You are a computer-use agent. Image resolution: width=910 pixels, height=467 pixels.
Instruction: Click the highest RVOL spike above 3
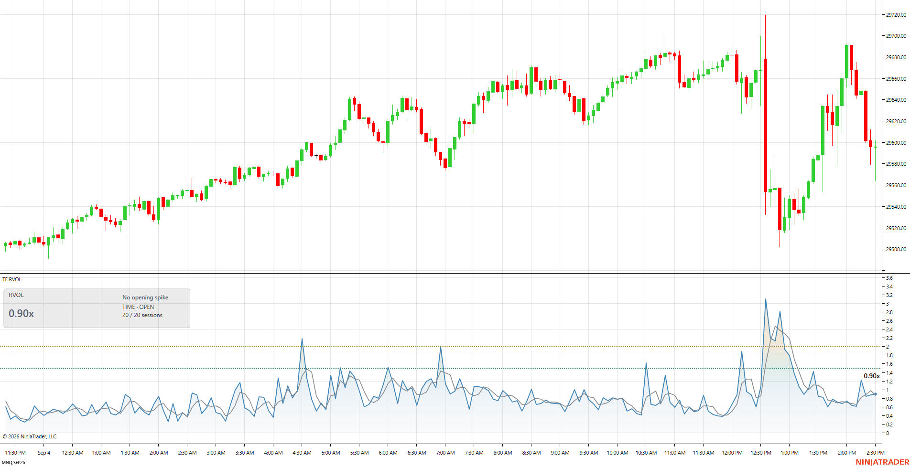(766, 300)
